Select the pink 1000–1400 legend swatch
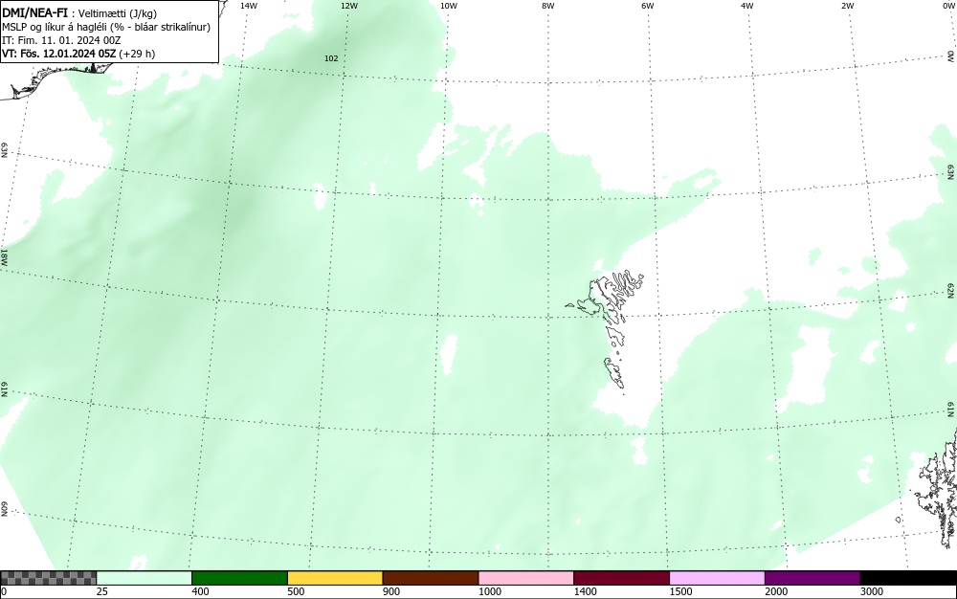Viewport: 957px width, 599px height. (526, 578)
